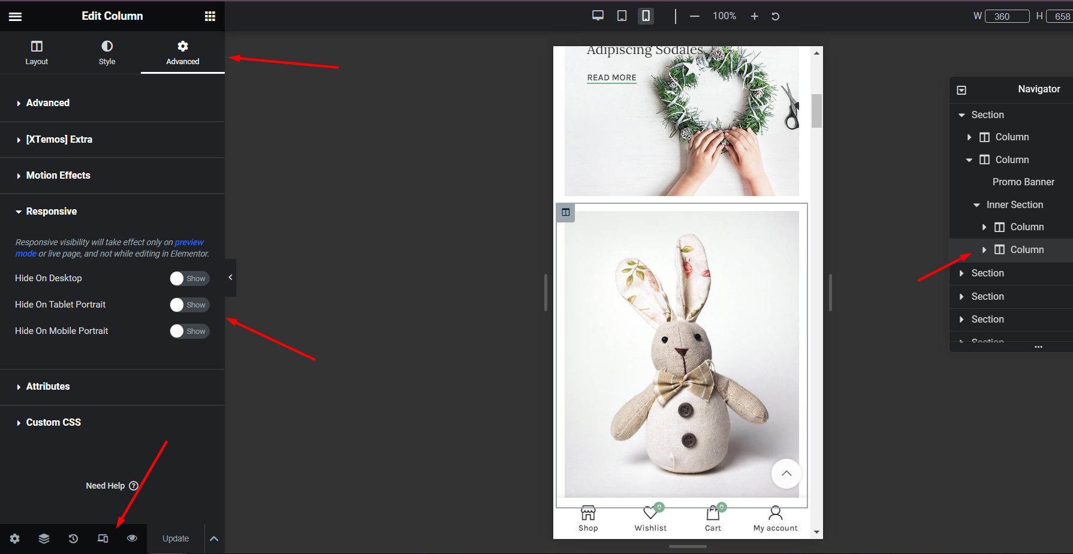Viewport: 1073px width, 554px height.
Task: Click the scroll up arrow in preview
Action: tap(816, 53)
